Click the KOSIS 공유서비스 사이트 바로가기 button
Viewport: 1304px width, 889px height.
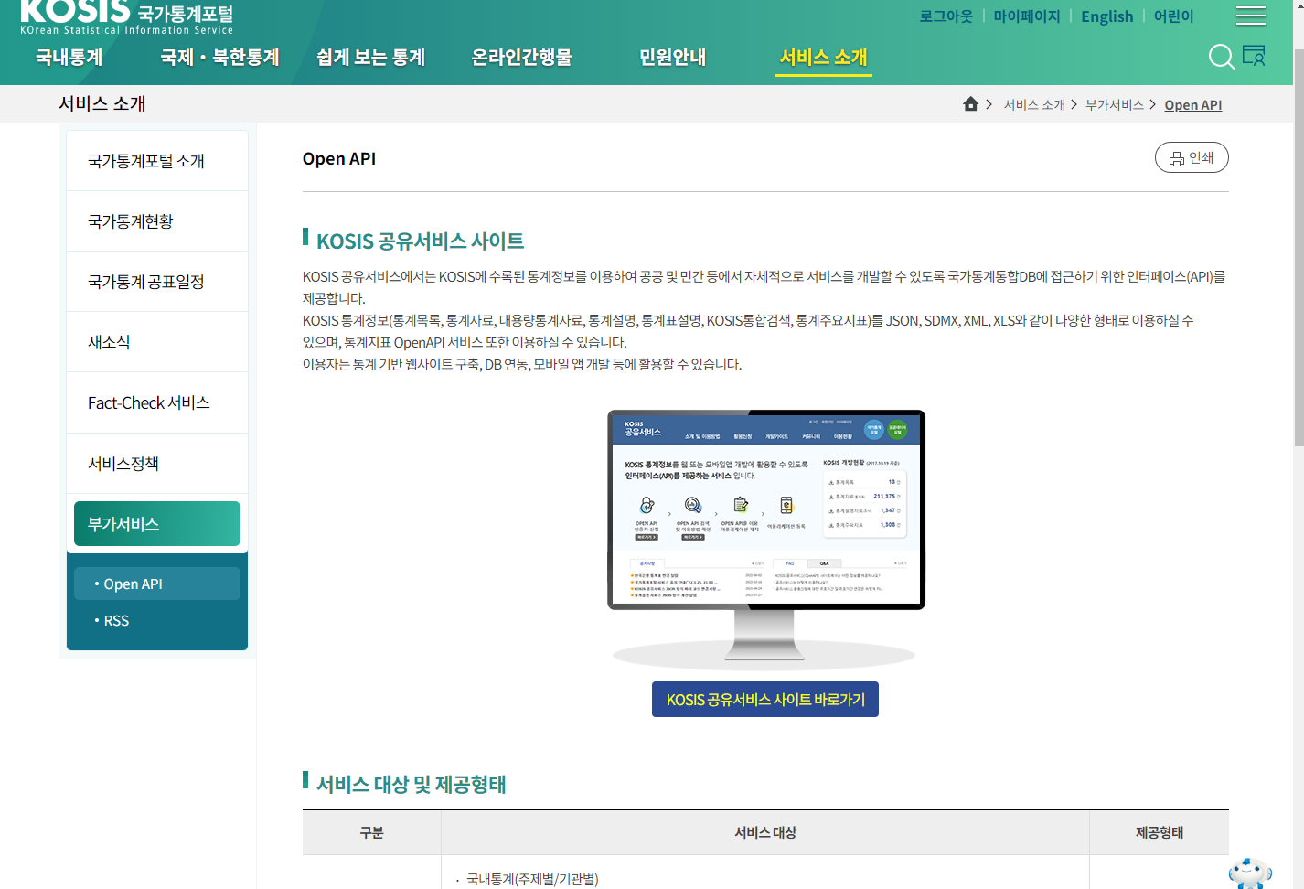click(x=764, y=699)
